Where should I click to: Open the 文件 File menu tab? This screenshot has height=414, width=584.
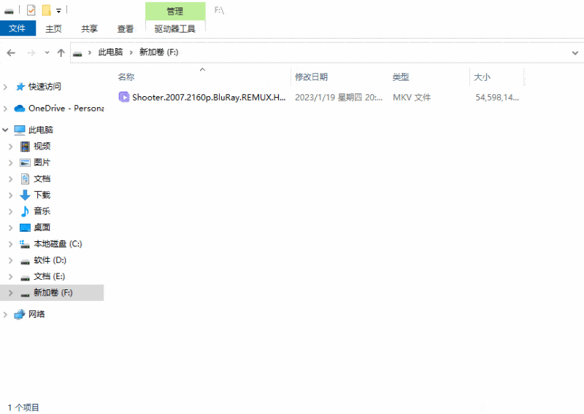[18, 28]
